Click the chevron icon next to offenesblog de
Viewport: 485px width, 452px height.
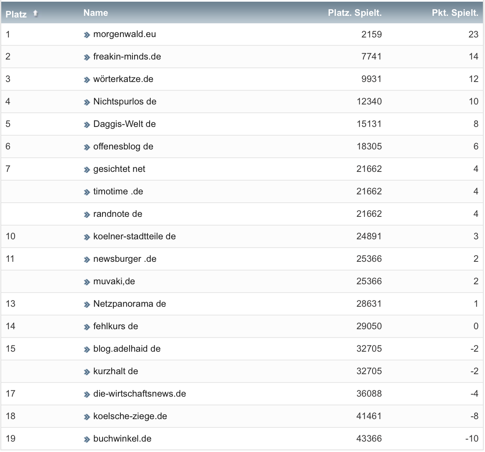(x=87, y=147)
